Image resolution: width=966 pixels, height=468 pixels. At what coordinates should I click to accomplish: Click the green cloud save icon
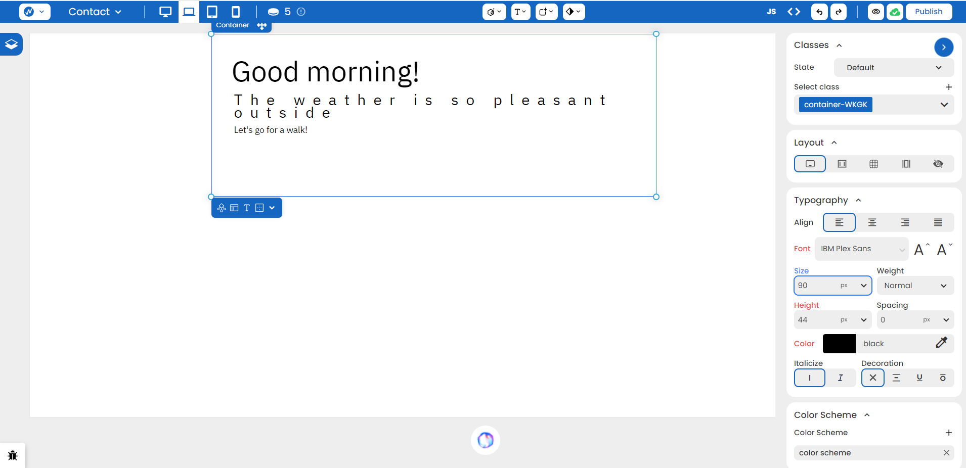(x=895, y=12)
